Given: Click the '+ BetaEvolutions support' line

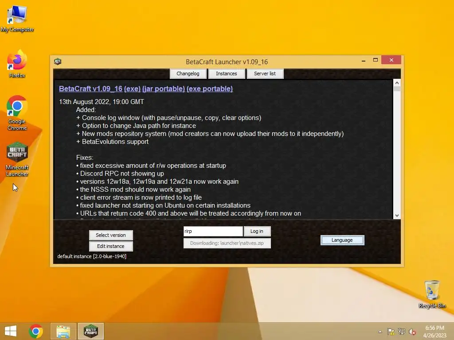Looking at the screenshot, I should coord(112,142).
